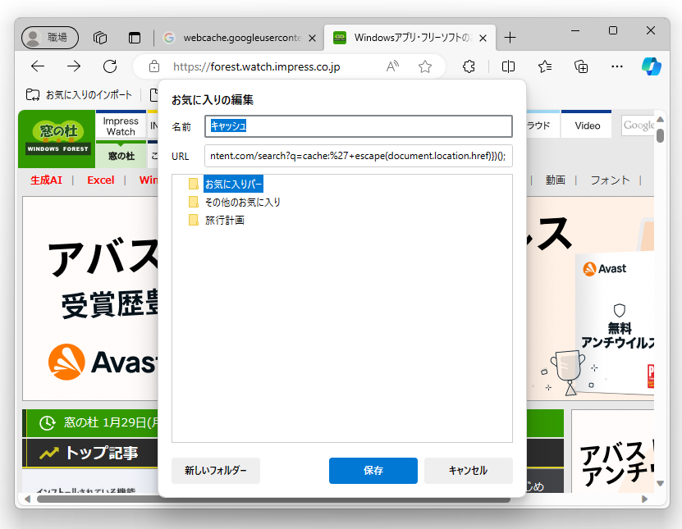Create a 新しいフォルダー
This screenshot has height=529, width=682.
(x=215, y=470)
